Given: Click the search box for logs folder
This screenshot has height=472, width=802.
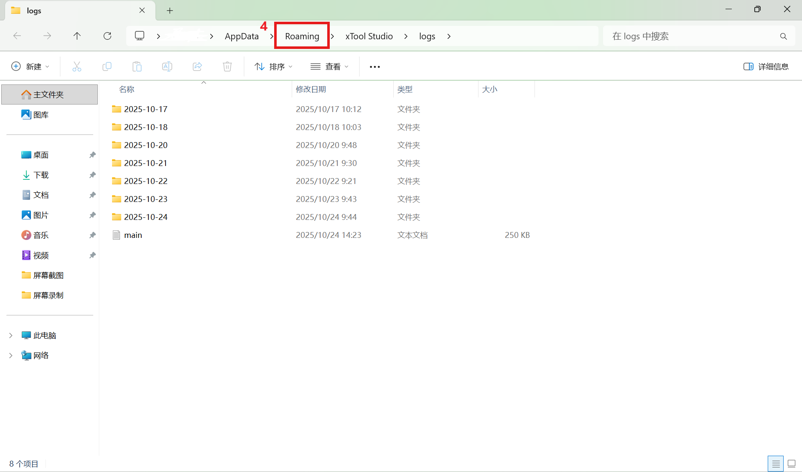Looking at the screenshot, I should point(694,36).
